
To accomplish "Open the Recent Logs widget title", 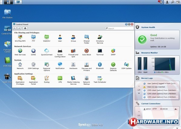I will [x=147, y=78].
